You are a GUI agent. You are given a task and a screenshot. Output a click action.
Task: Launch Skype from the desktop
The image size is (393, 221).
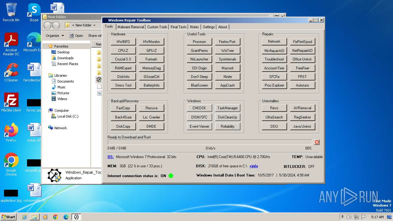(x=34, y=12)
